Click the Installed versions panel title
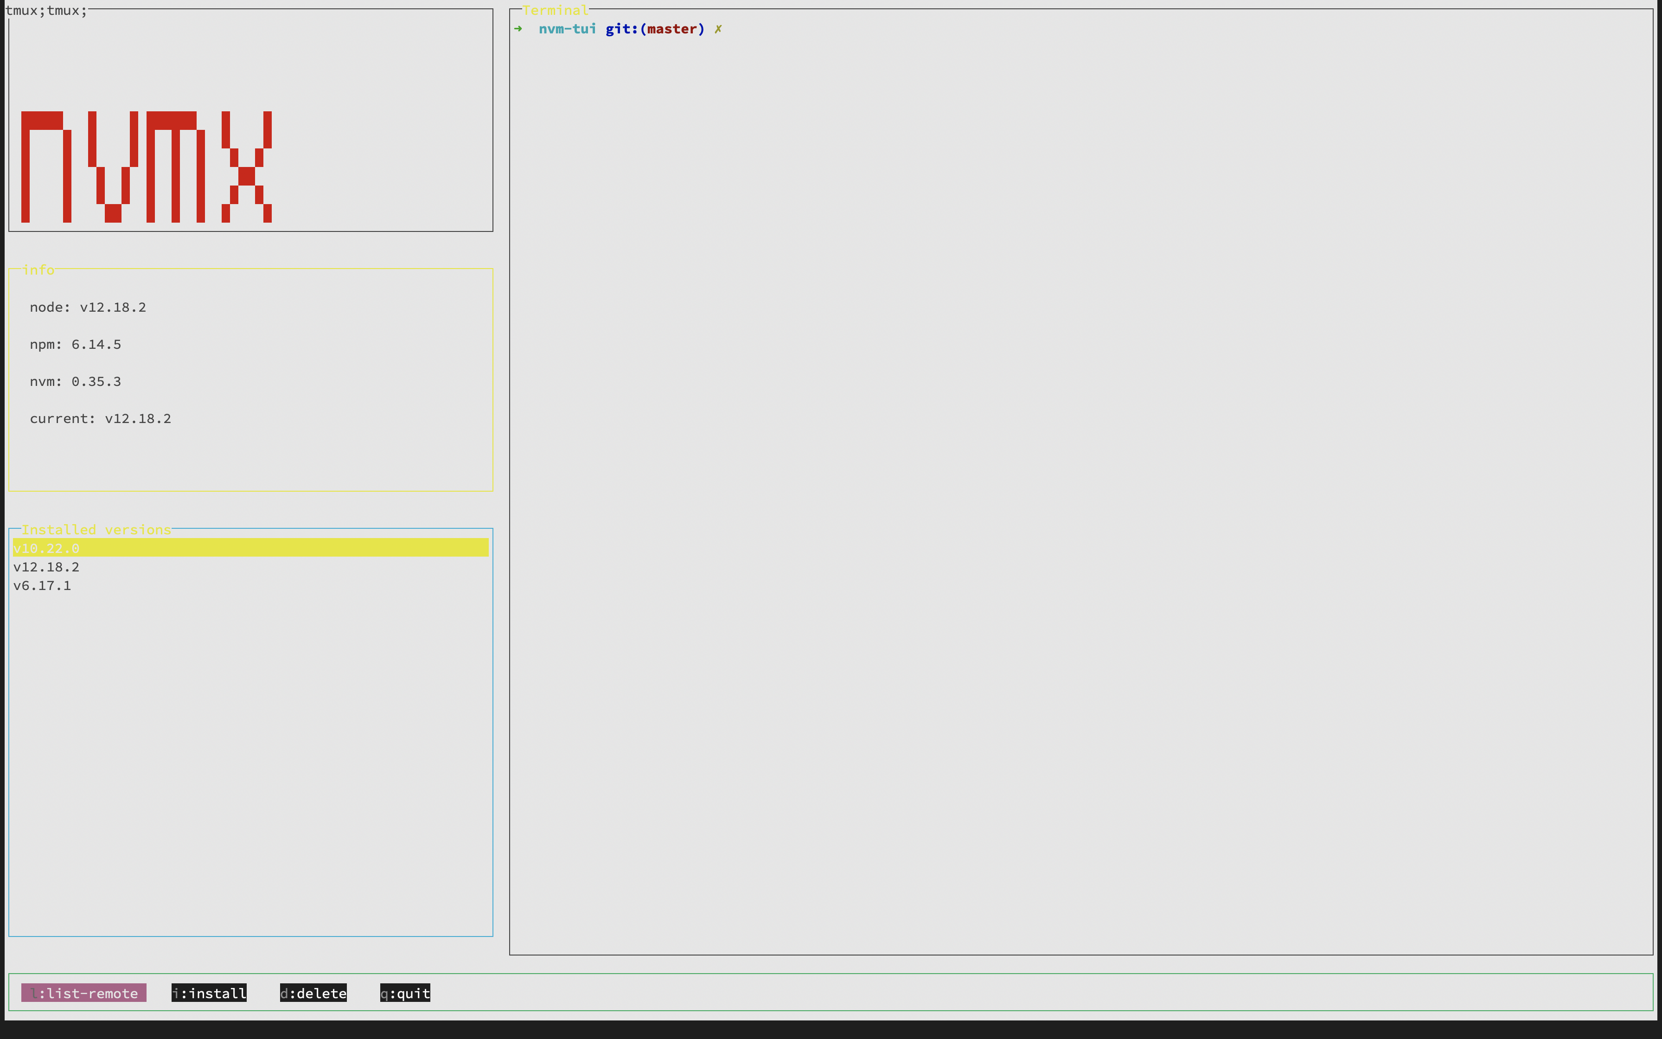 click(96, 530)
